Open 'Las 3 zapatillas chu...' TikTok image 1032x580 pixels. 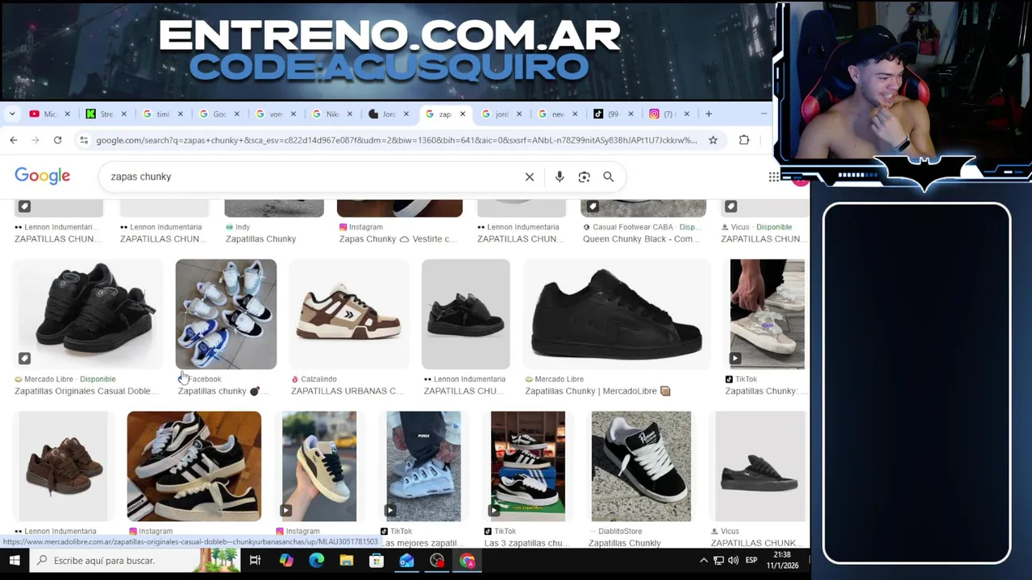(x=528, y=466)
